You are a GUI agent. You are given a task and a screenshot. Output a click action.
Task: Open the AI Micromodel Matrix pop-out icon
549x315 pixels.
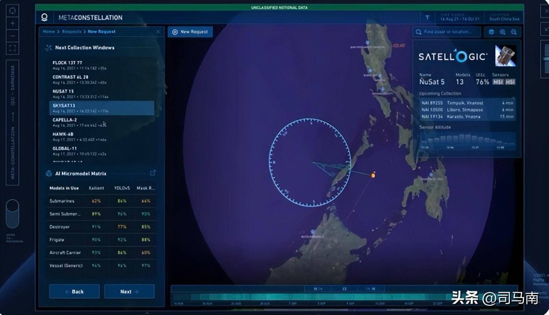[153, 173]
